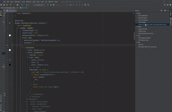The width and height of the screenshot is (172, 112).
Task: Build project with the green hammer icon
Action: [x=22, y=5]
